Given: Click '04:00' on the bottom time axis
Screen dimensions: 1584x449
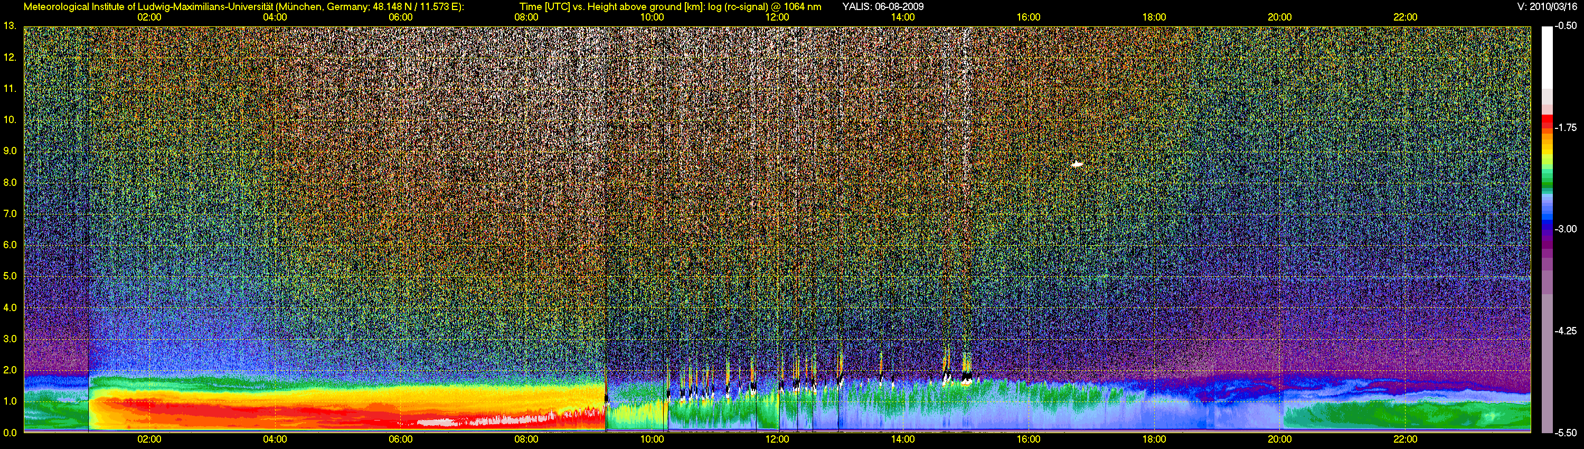Looking at the screenshot, I should tap(275, 439).
